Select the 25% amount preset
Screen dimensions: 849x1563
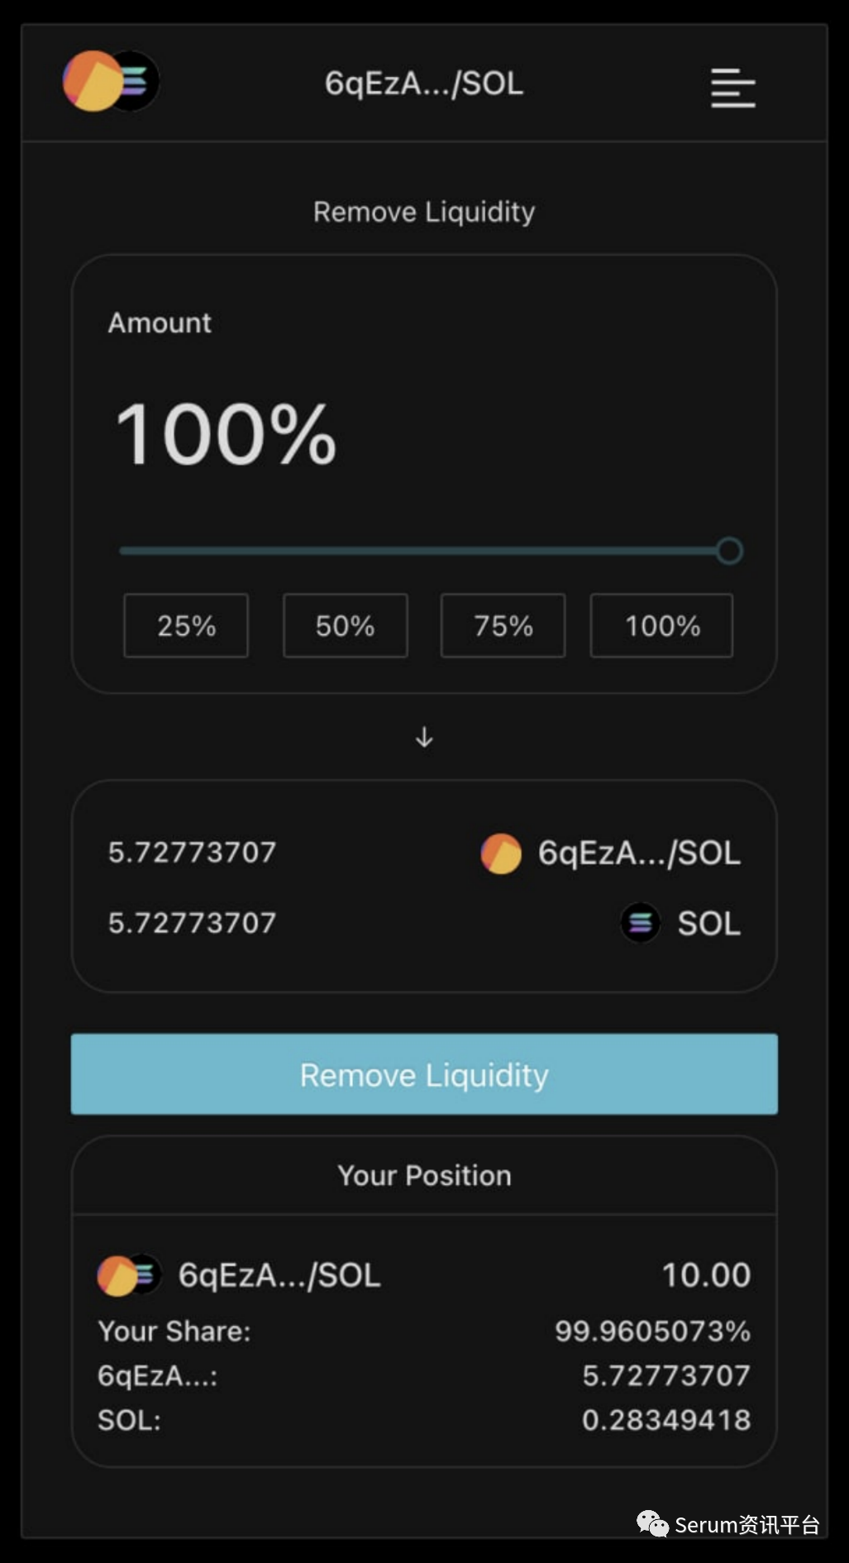click(186, 626)
